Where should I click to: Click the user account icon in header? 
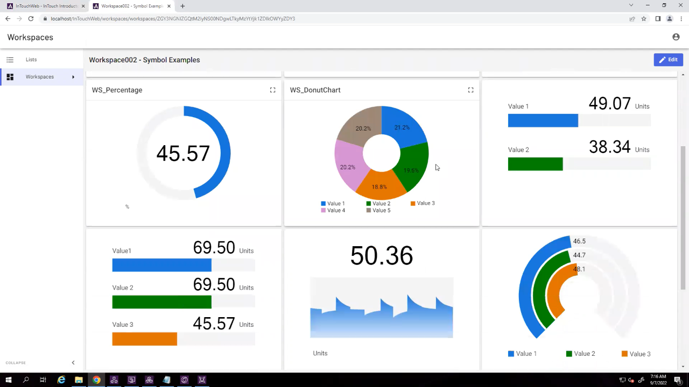click(x=676, y=37)
